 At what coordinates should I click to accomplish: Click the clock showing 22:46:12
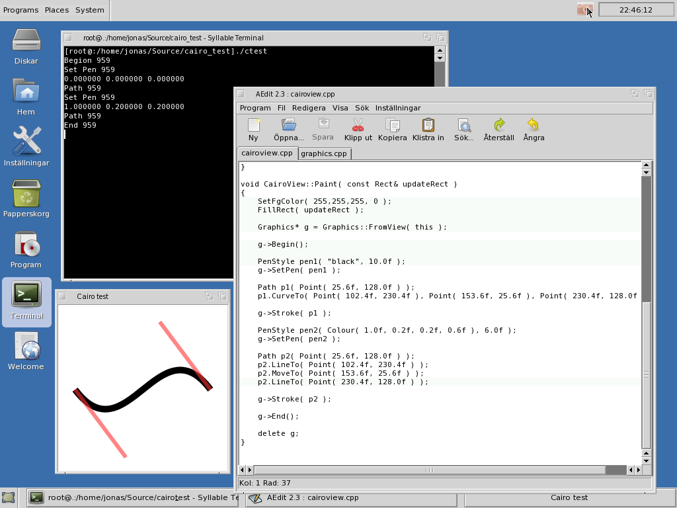[x=636, y=9]
